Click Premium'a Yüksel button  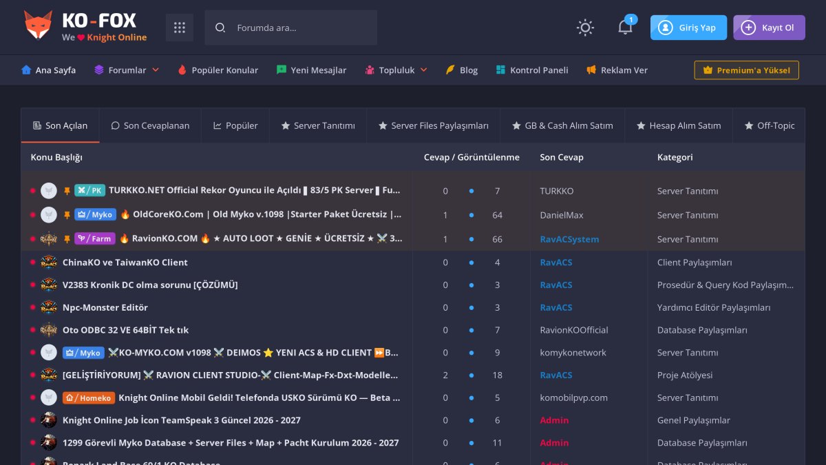747,70
